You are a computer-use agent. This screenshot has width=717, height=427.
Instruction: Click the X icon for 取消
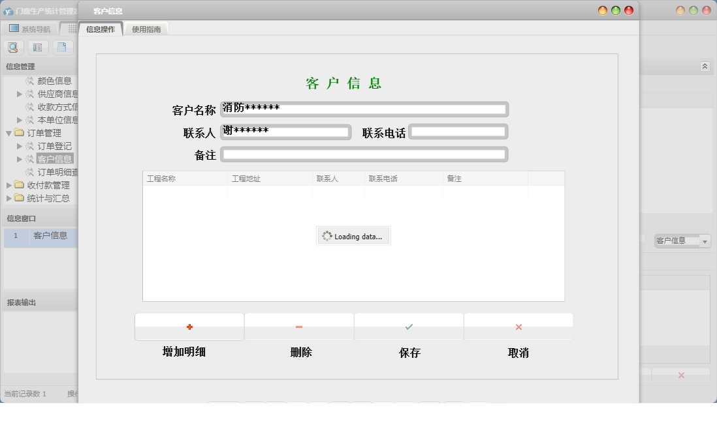click(x=518, y=327)
